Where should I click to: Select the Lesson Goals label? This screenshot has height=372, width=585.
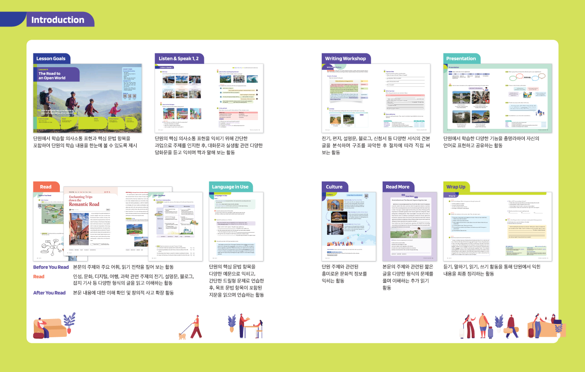(x=51, y=58)
